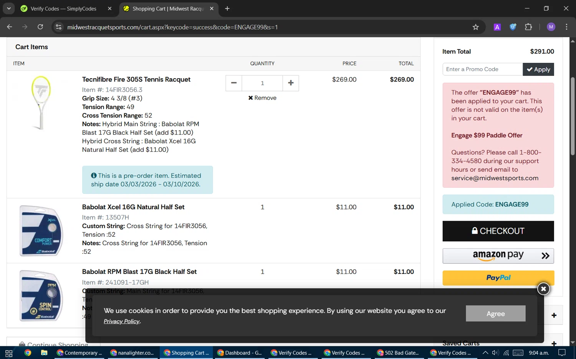Open the Chrome profile avatar M

(x=551, y=27)
